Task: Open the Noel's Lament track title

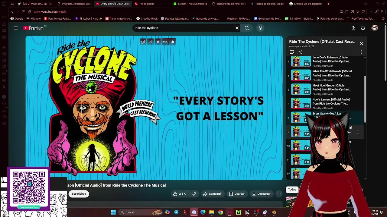Action: 331,102
